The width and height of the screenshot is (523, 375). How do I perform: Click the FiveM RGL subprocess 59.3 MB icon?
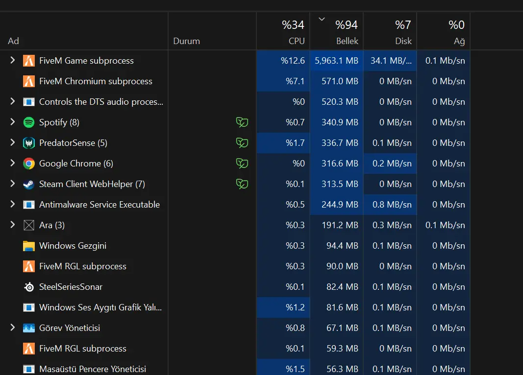pyautogui.click(x=29, y=349)
